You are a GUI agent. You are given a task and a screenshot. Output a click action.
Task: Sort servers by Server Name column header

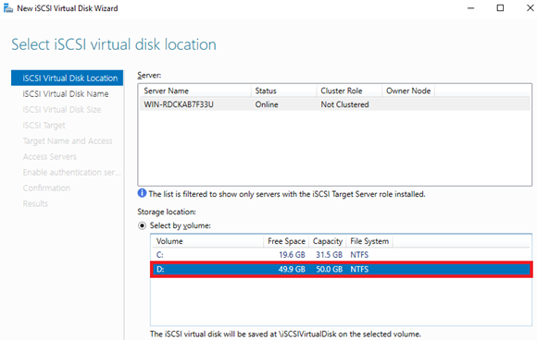coord(195,91)
